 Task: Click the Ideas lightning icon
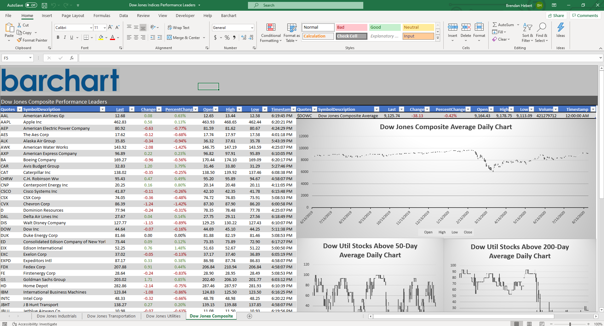(561, 27)
